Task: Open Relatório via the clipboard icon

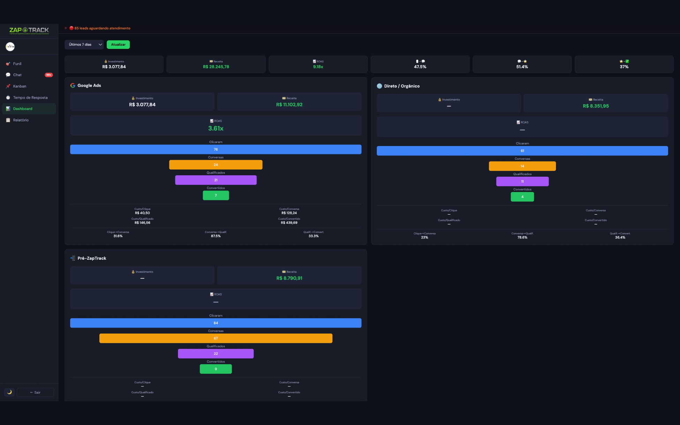Action: click(8, 120)
